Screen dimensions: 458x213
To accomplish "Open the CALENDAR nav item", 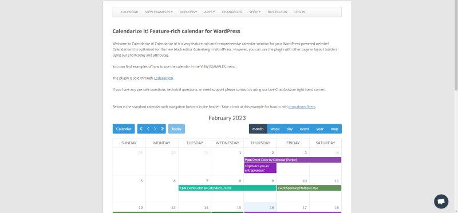I will (130, 12).
